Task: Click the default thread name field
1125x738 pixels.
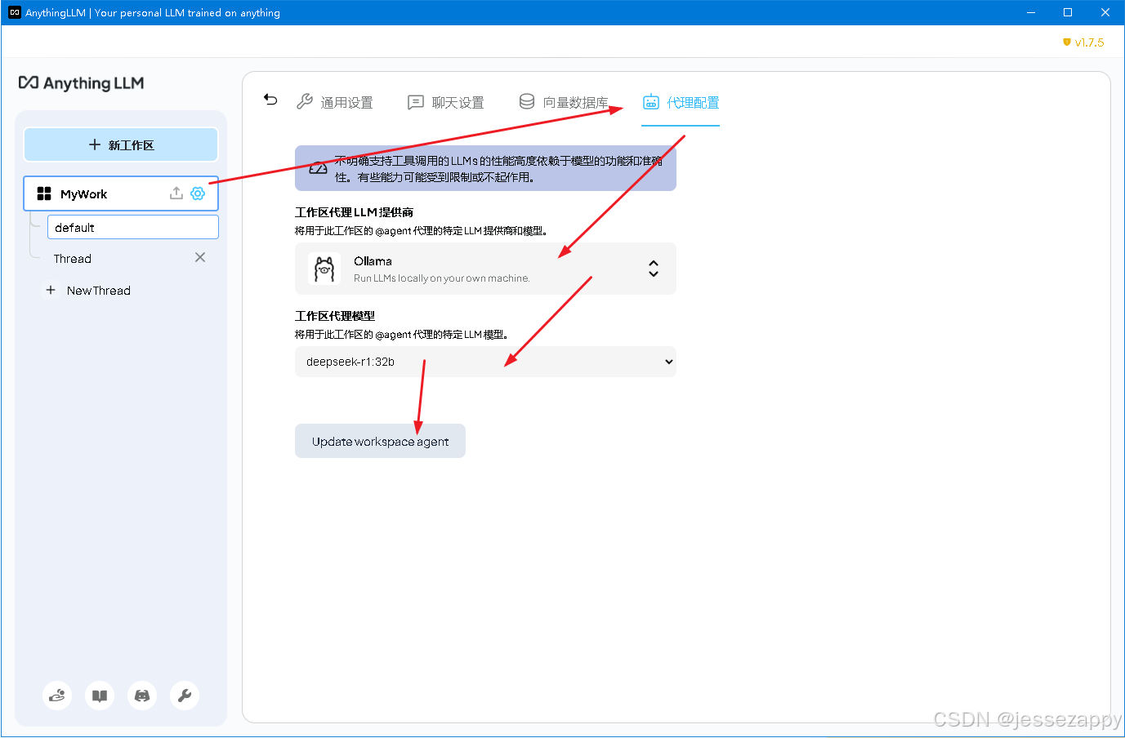Action: coord(133,227)
